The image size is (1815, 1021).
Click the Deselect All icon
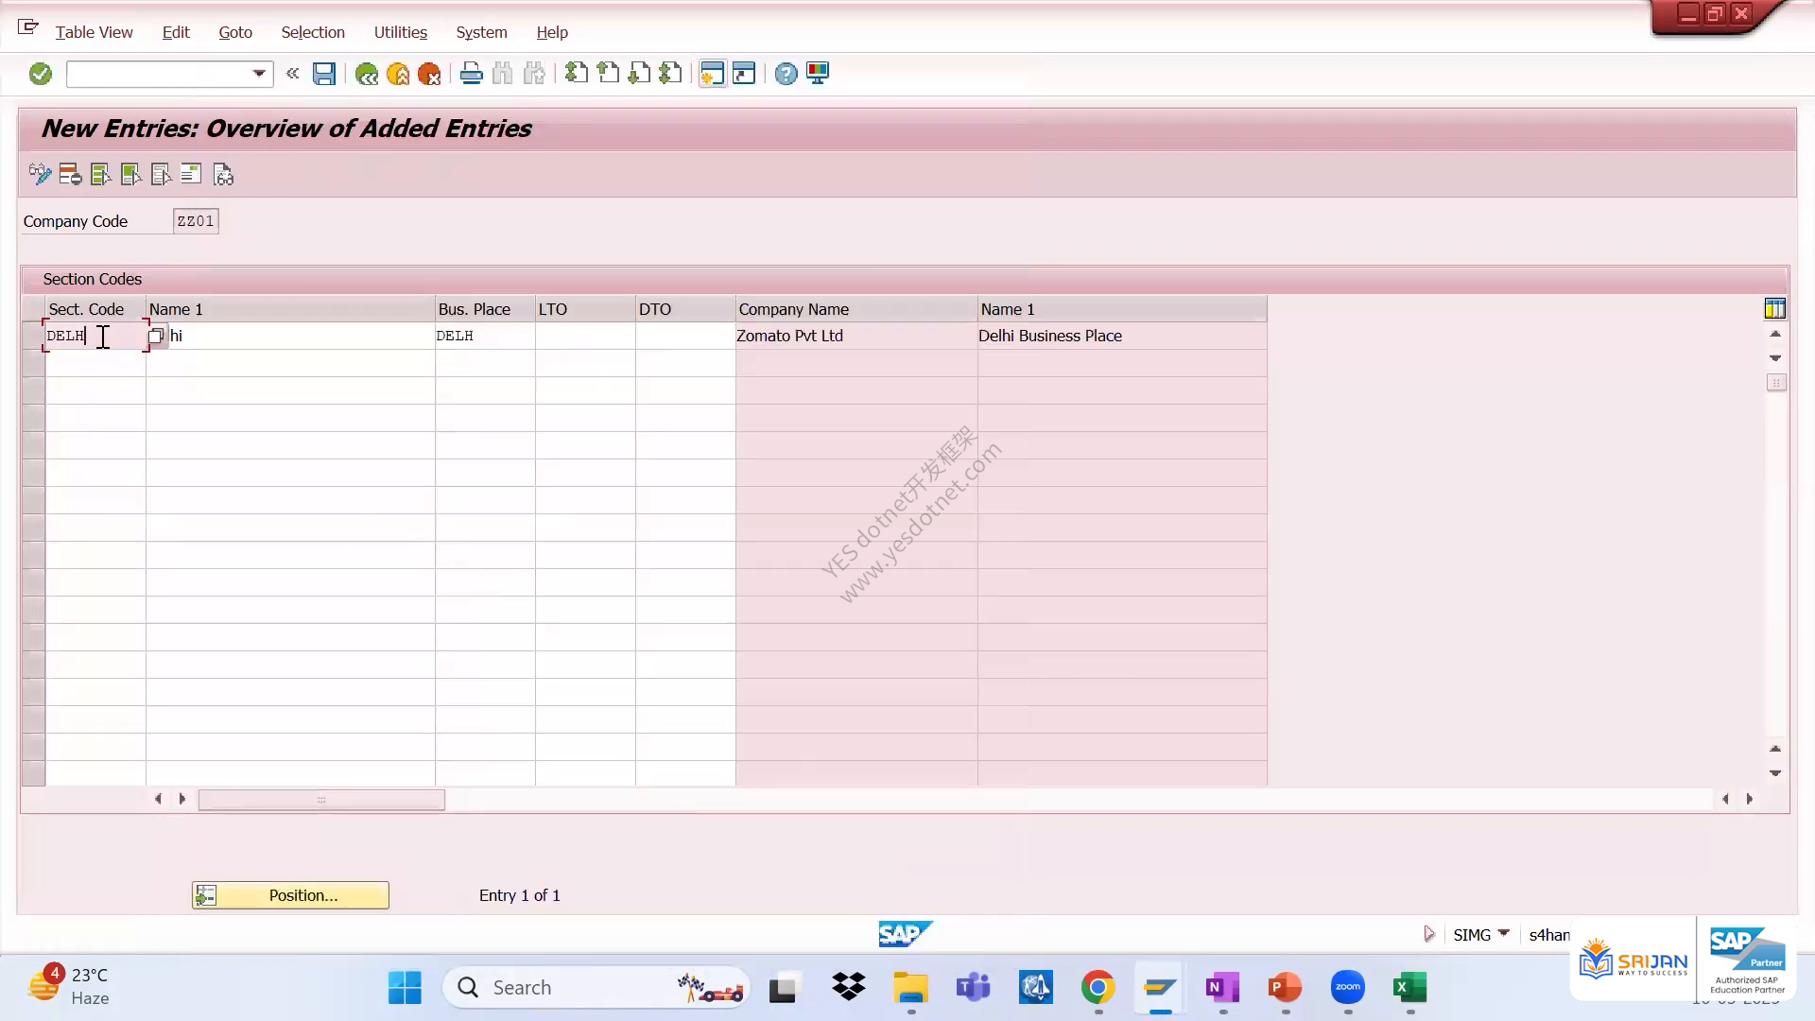pos(162,175)
